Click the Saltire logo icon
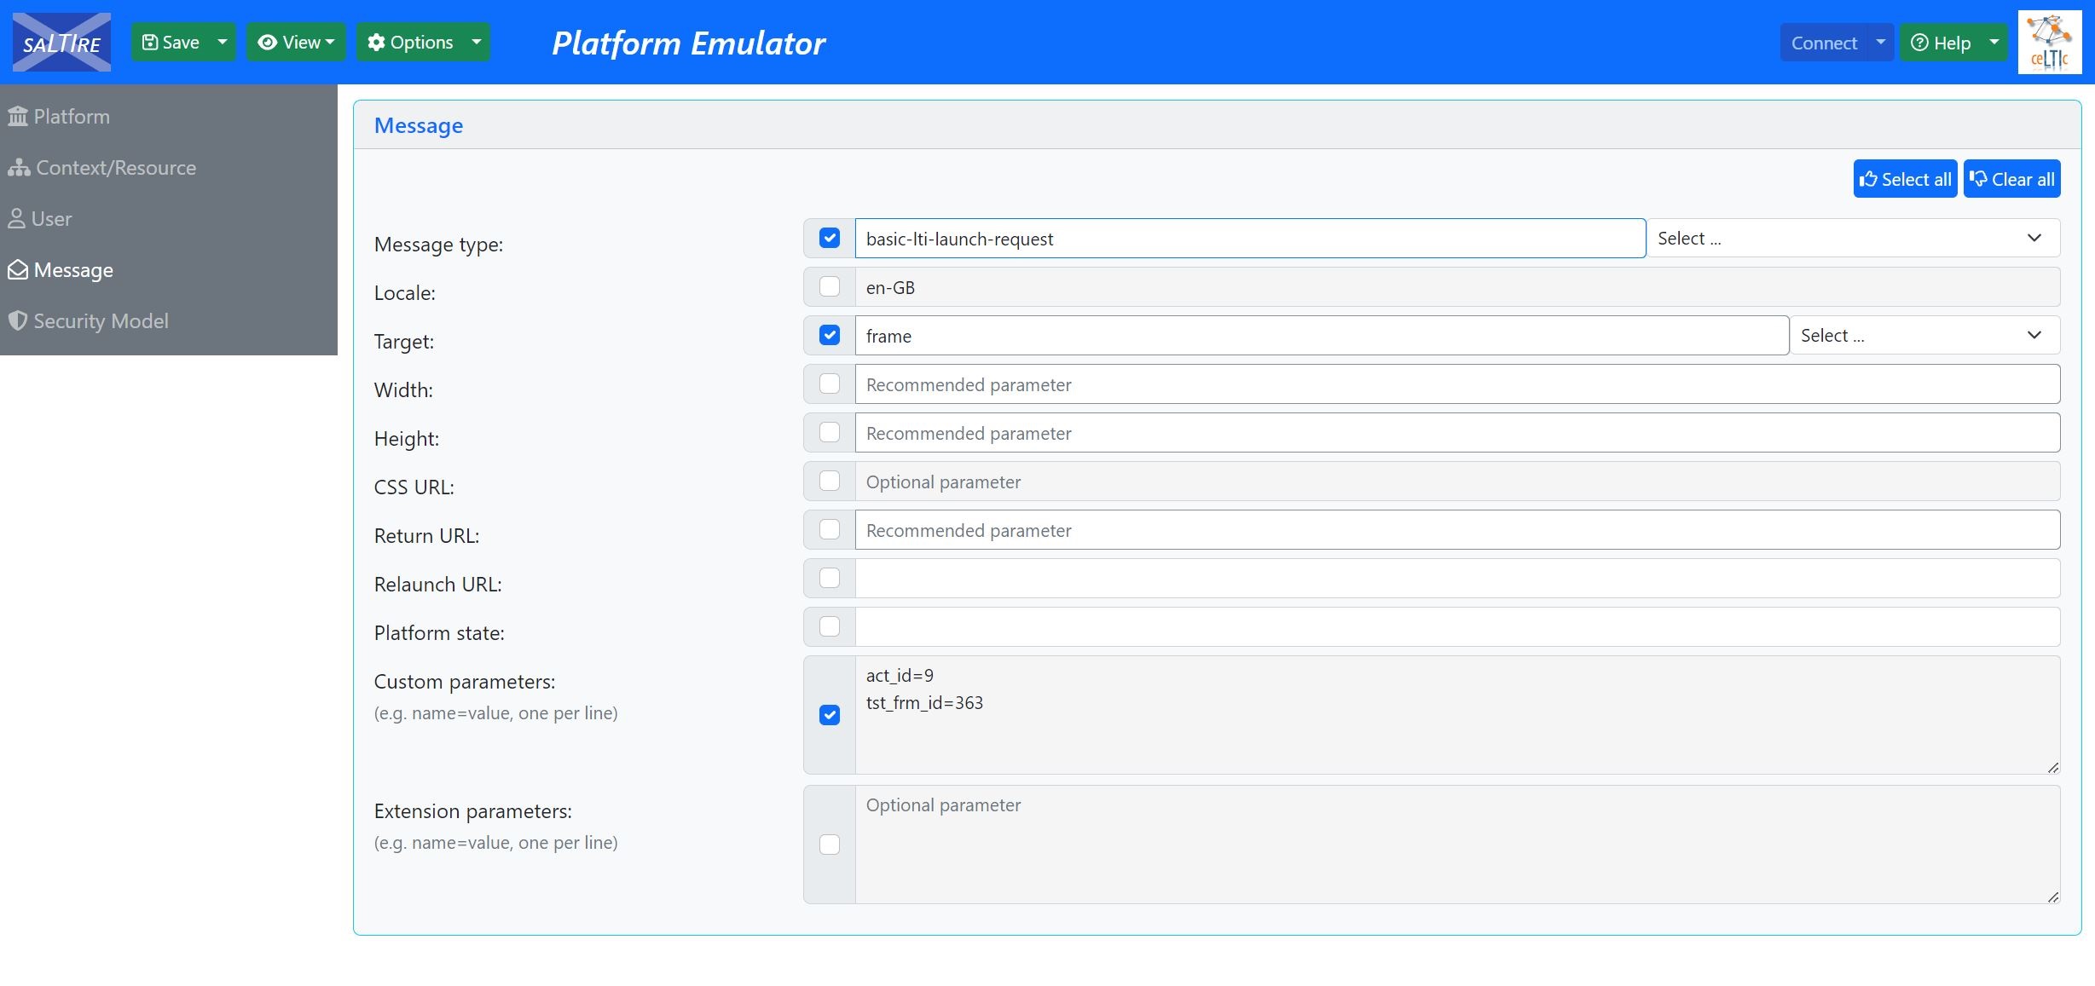 point(61,42)
